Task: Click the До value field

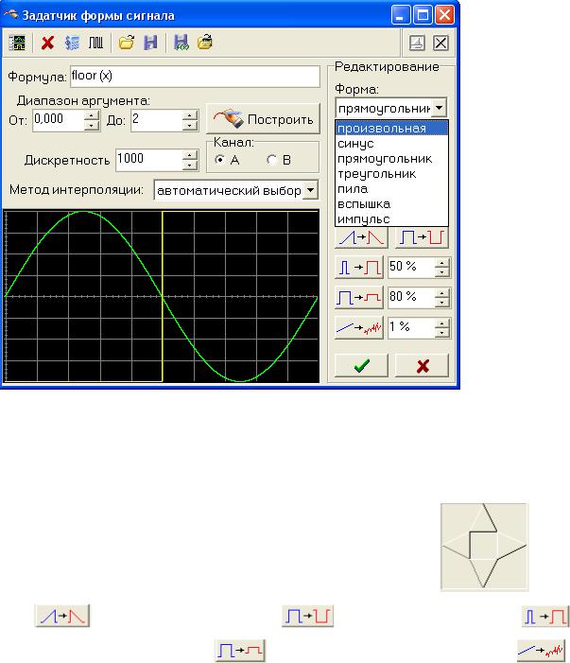Action: 156,120
